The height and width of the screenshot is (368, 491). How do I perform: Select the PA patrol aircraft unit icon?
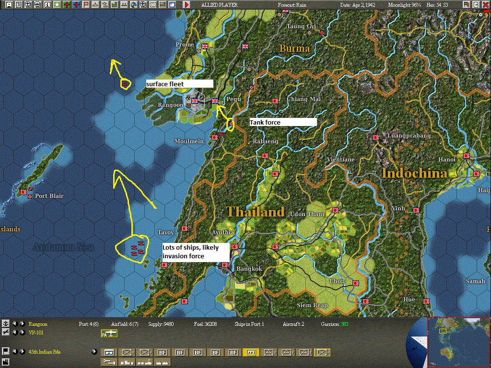coord(109,333)
